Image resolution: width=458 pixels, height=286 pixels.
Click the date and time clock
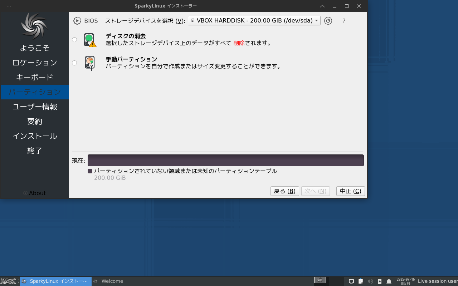click(x=406, y=281)
